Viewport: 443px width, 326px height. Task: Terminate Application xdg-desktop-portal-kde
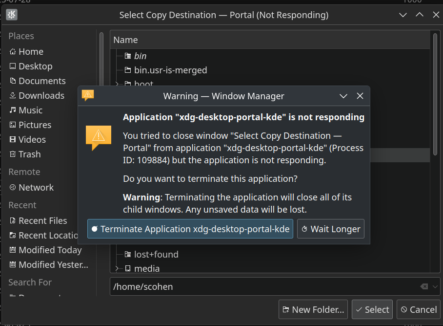pyautogui.click(x=190, y=229)
